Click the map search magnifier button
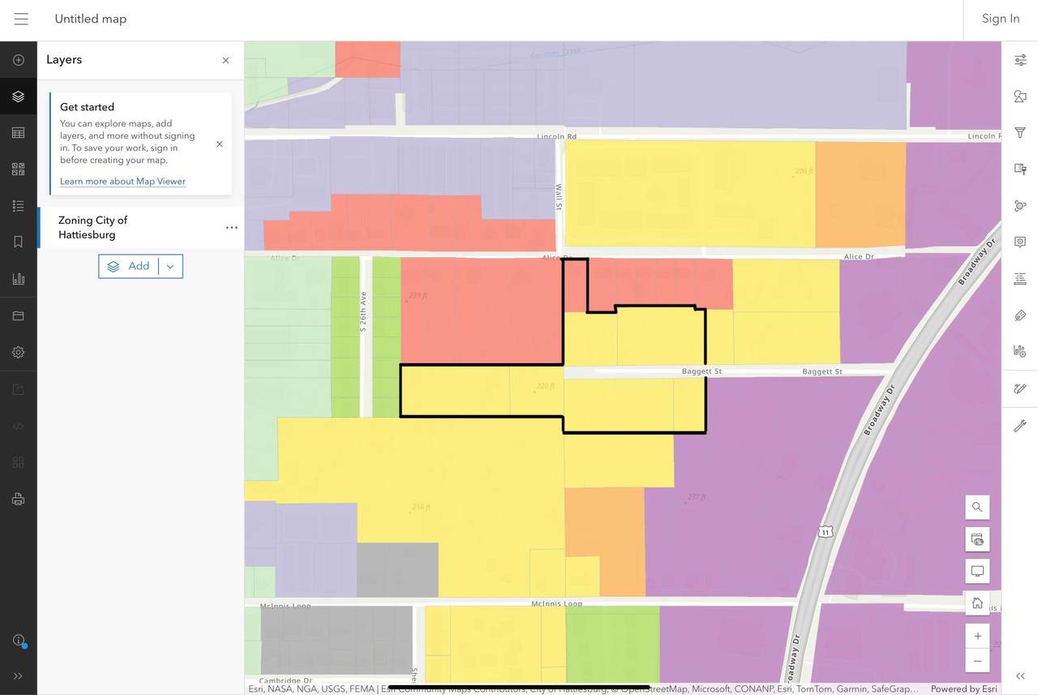 [x=977, y=507]
